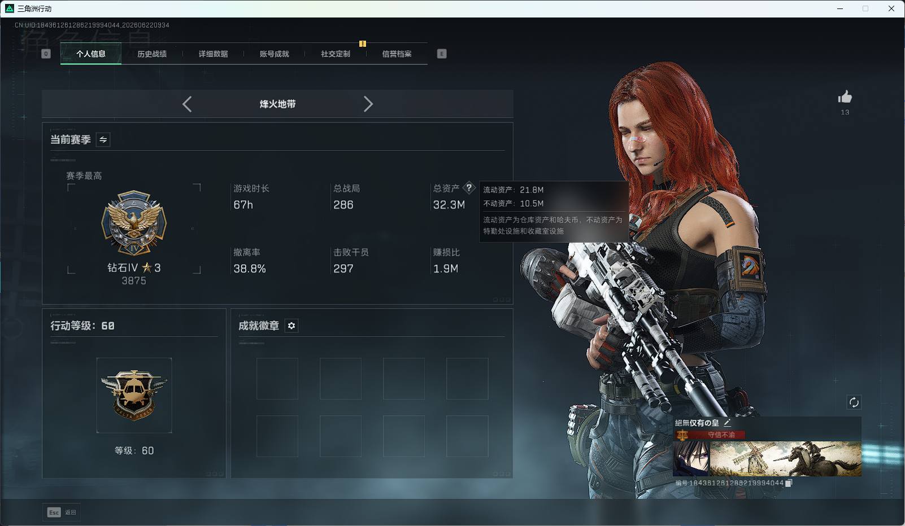Go to the 账号成就 tab
Screen dimensions: 905x526
tap(275, 54)
